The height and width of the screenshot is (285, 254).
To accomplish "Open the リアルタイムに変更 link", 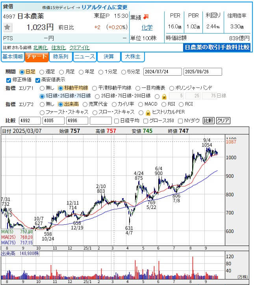I will click(104, 7).
